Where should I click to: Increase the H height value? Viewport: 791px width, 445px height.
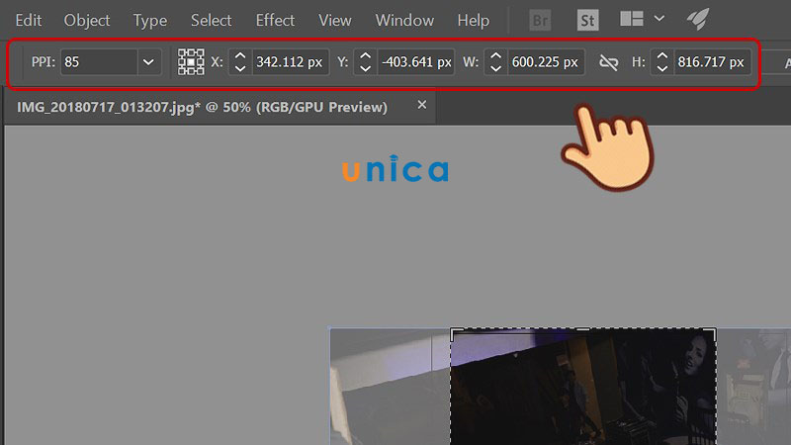point(661,56)
